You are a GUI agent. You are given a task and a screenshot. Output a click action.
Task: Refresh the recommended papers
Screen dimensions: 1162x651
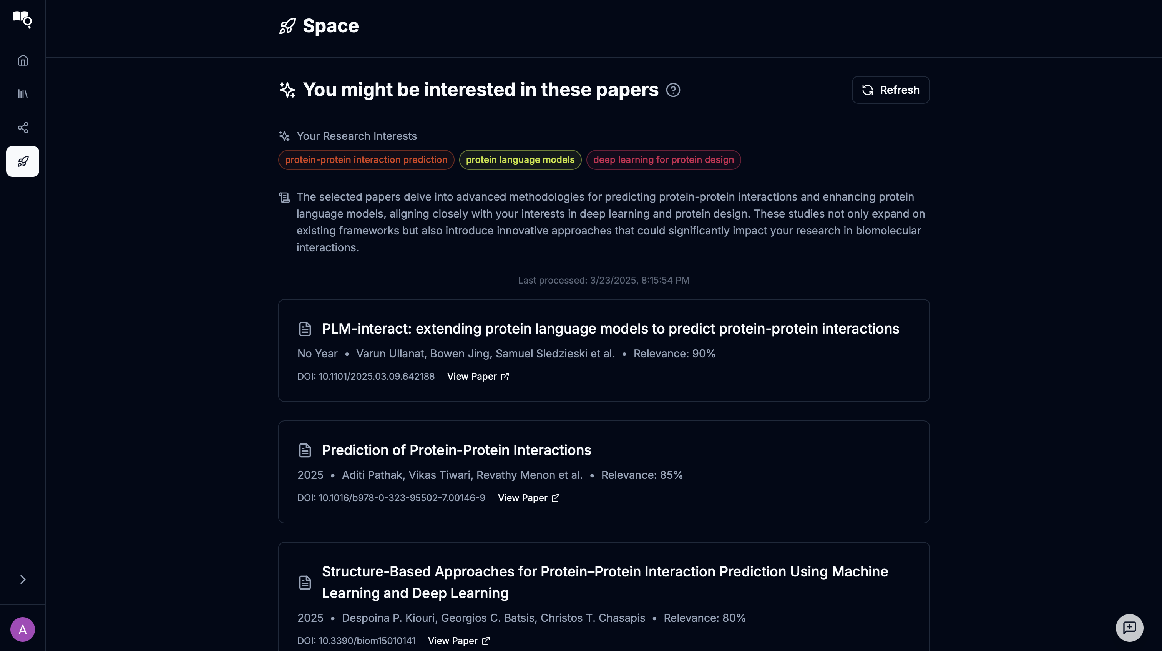890,90
